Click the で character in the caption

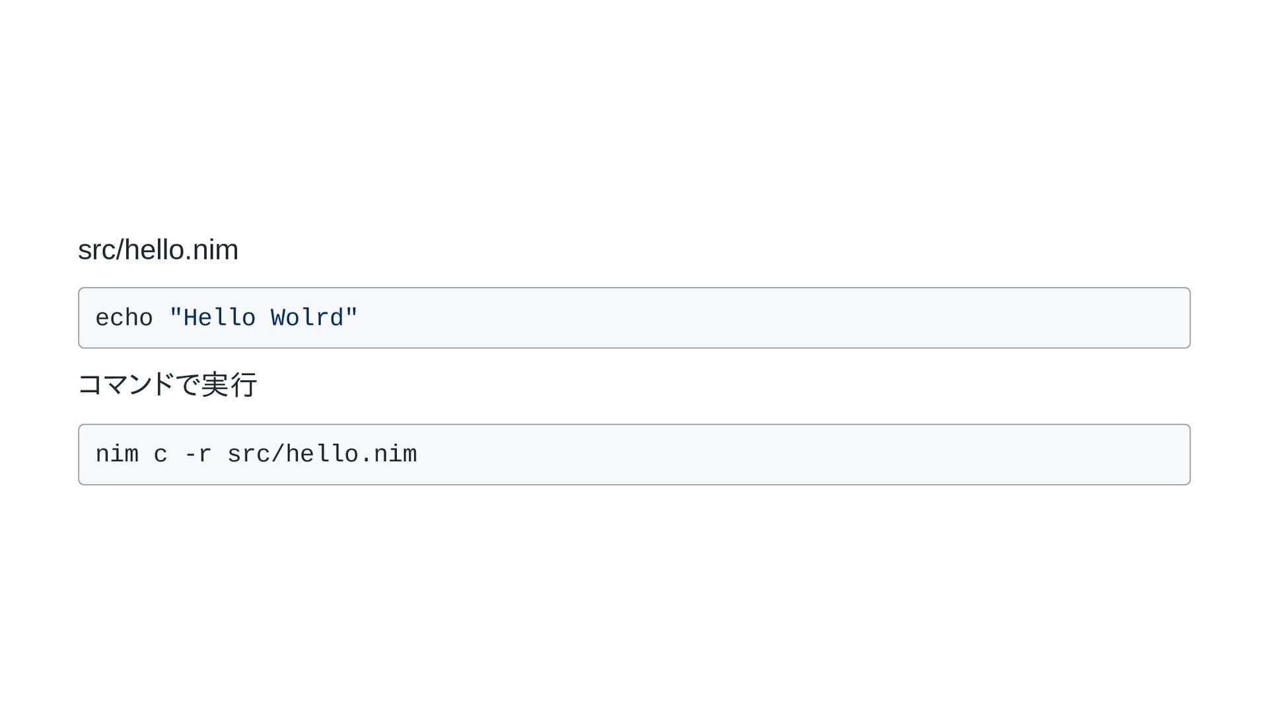click(x=188, y=384)
